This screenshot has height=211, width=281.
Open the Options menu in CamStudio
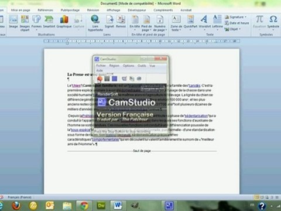[128, 66]
